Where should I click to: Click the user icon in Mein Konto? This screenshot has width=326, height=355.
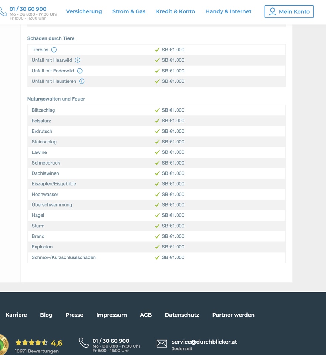click(x=273, y=11)
